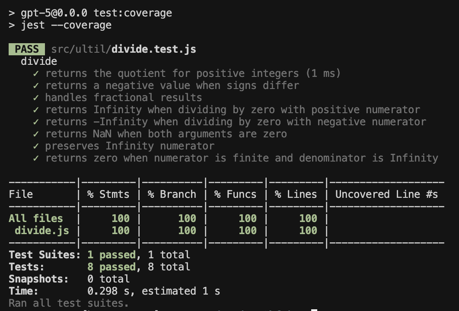Screen dimensions: 459x311
Task: Click checkmark beside positive integers quotient test
Action: click(x=36, y=73)
